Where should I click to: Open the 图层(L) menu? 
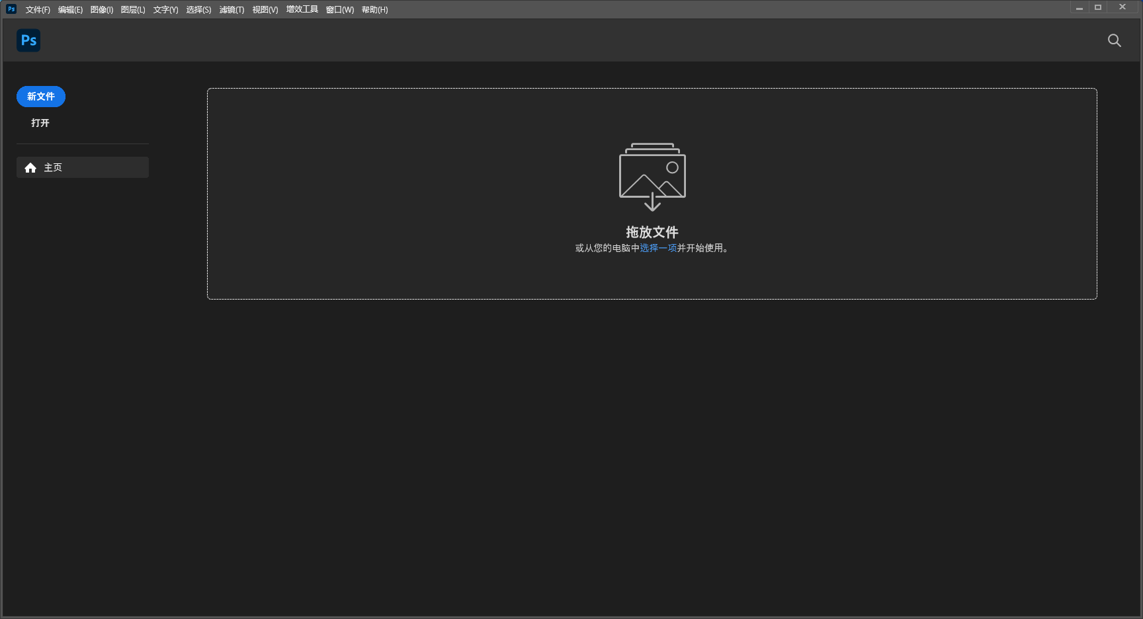133,10
